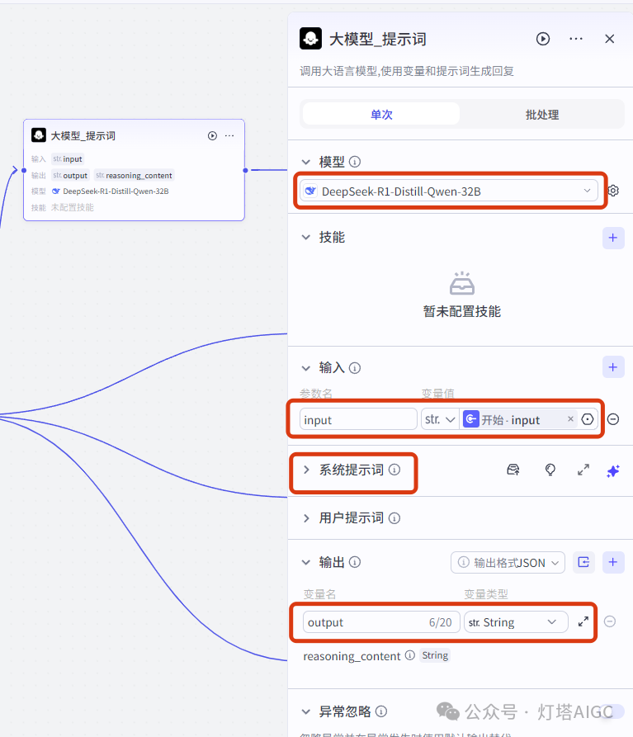
Task: Collapse the 异常忽略 section
Action: point(306,711)
